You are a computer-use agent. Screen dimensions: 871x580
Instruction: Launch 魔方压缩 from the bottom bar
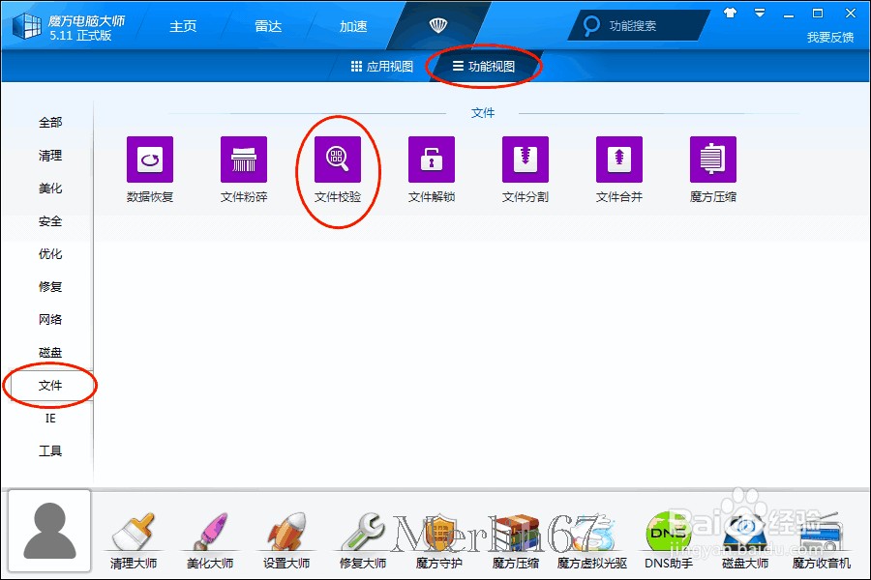click(516, 540)
